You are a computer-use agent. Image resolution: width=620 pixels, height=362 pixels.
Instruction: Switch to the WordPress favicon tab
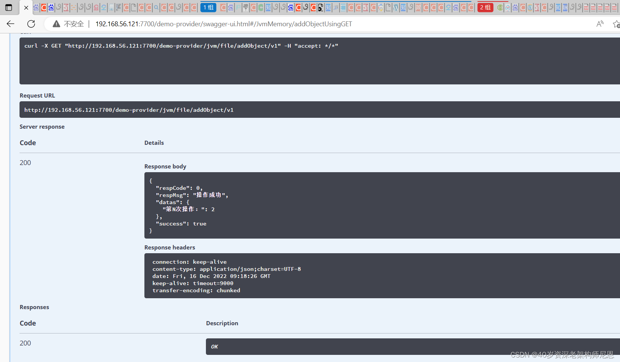(396, 8)
